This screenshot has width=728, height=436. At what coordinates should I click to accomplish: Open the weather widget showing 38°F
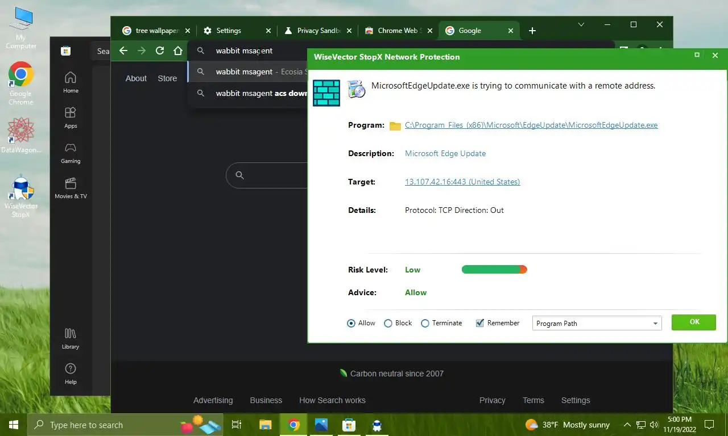(x=568, y=425)
